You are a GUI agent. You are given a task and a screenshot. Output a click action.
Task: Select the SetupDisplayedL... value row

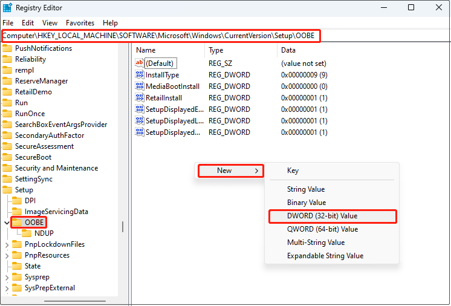coord(232,121)
